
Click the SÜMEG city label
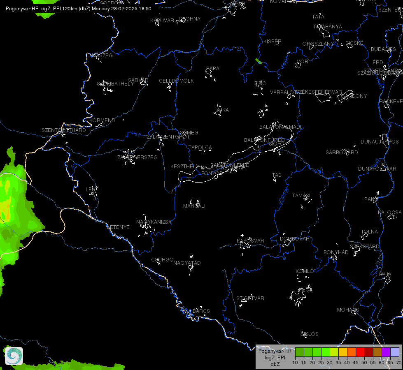(189, 132)
